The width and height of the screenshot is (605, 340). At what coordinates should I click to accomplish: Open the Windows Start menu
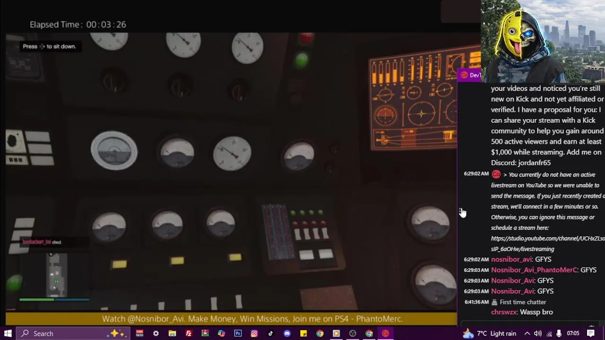click(8, 333)
